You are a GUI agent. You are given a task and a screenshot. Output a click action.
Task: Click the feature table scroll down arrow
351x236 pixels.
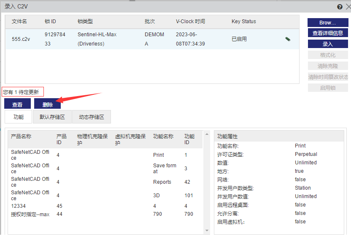point(207,230)
